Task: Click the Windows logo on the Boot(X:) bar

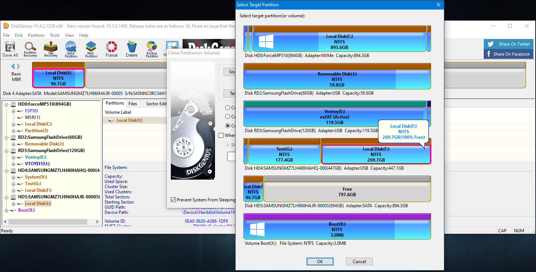Action: (257, 229)
